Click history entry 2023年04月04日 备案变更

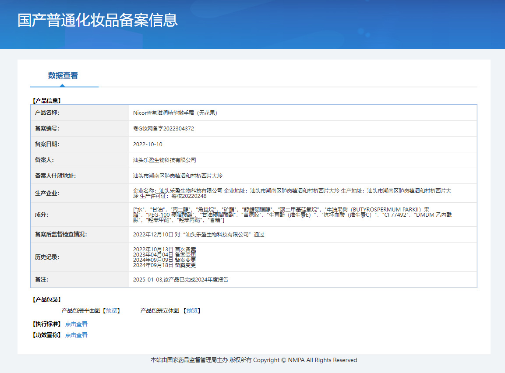click(x=165, y=254)
